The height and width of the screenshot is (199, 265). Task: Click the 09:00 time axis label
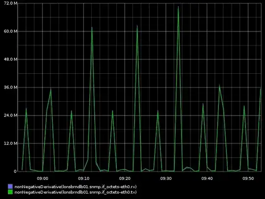coord(42,178)
